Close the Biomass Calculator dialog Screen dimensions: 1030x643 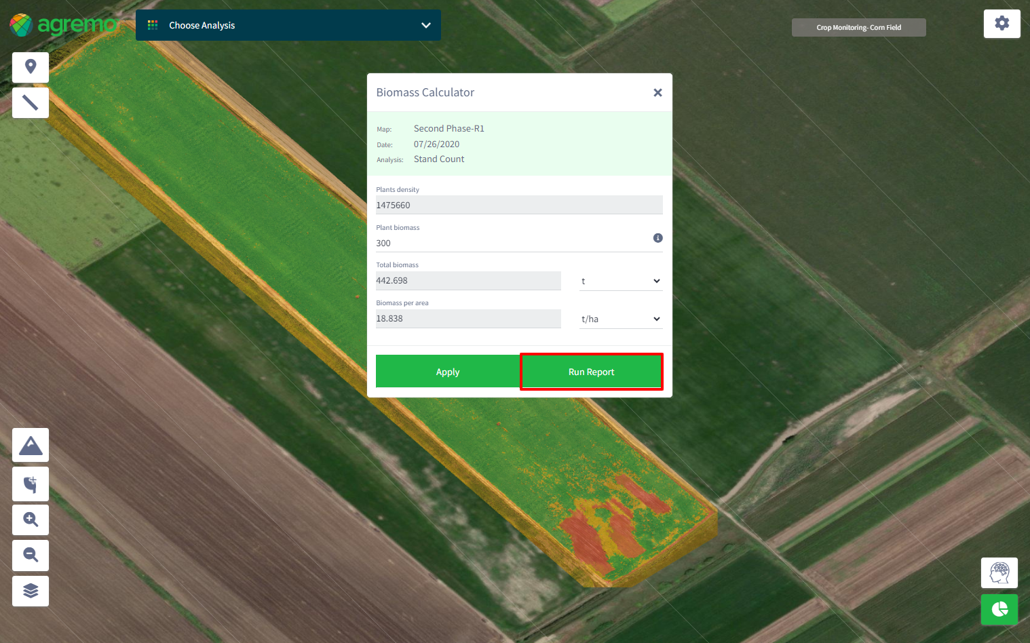click(657, 93)
